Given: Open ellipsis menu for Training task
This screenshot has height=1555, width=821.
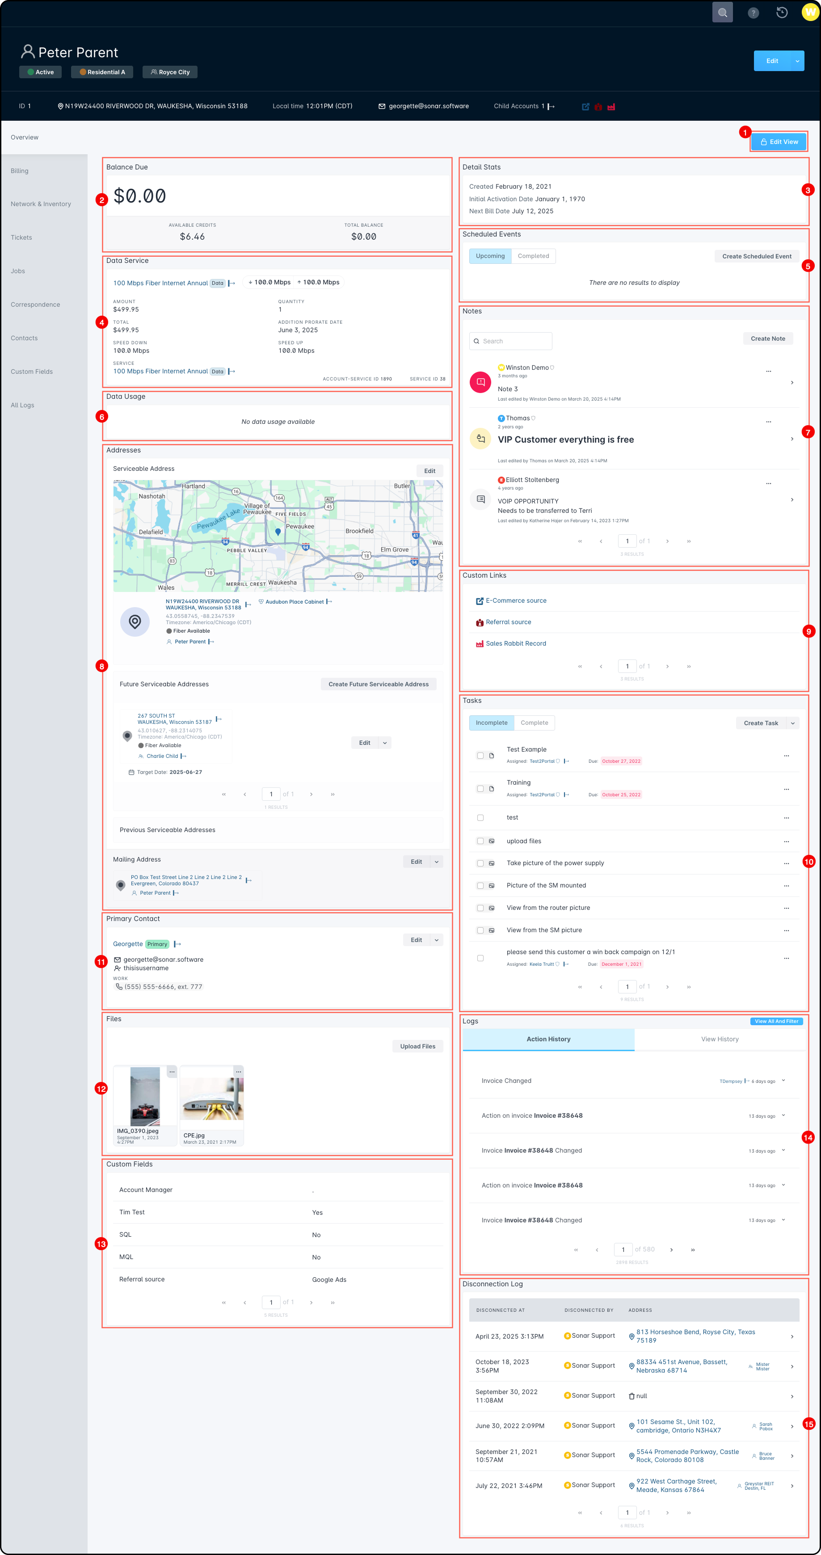Looking at the screenshot, I should pos(787,790).
